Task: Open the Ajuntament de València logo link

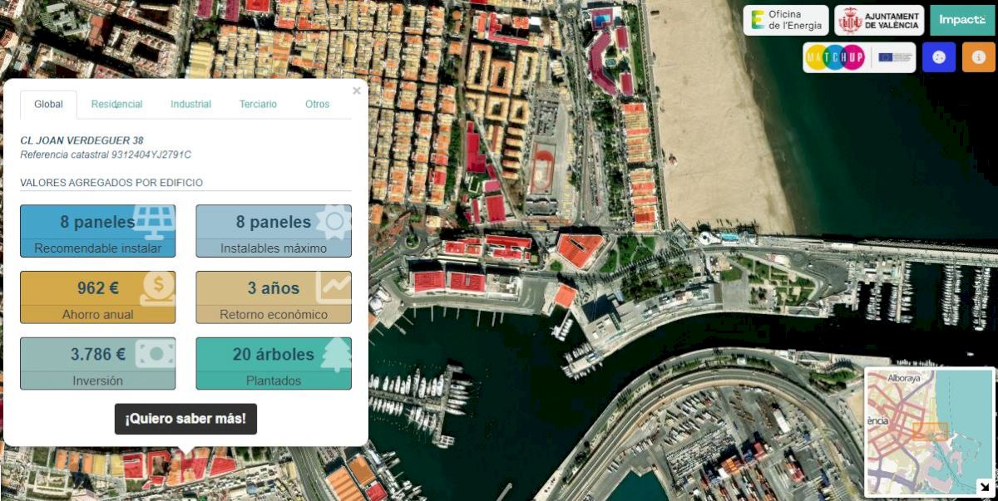Action: [879, 20]
